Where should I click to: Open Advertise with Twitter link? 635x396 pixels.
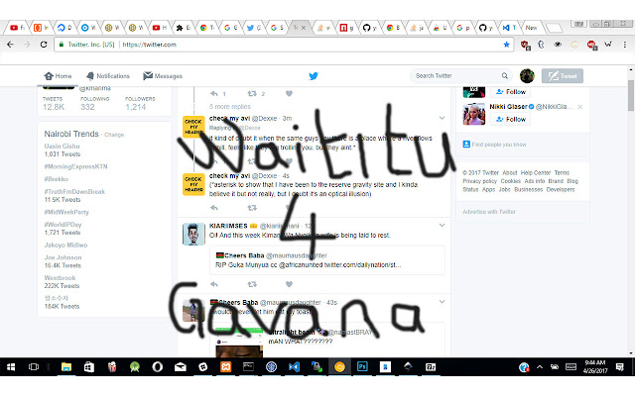coord(489,212)
